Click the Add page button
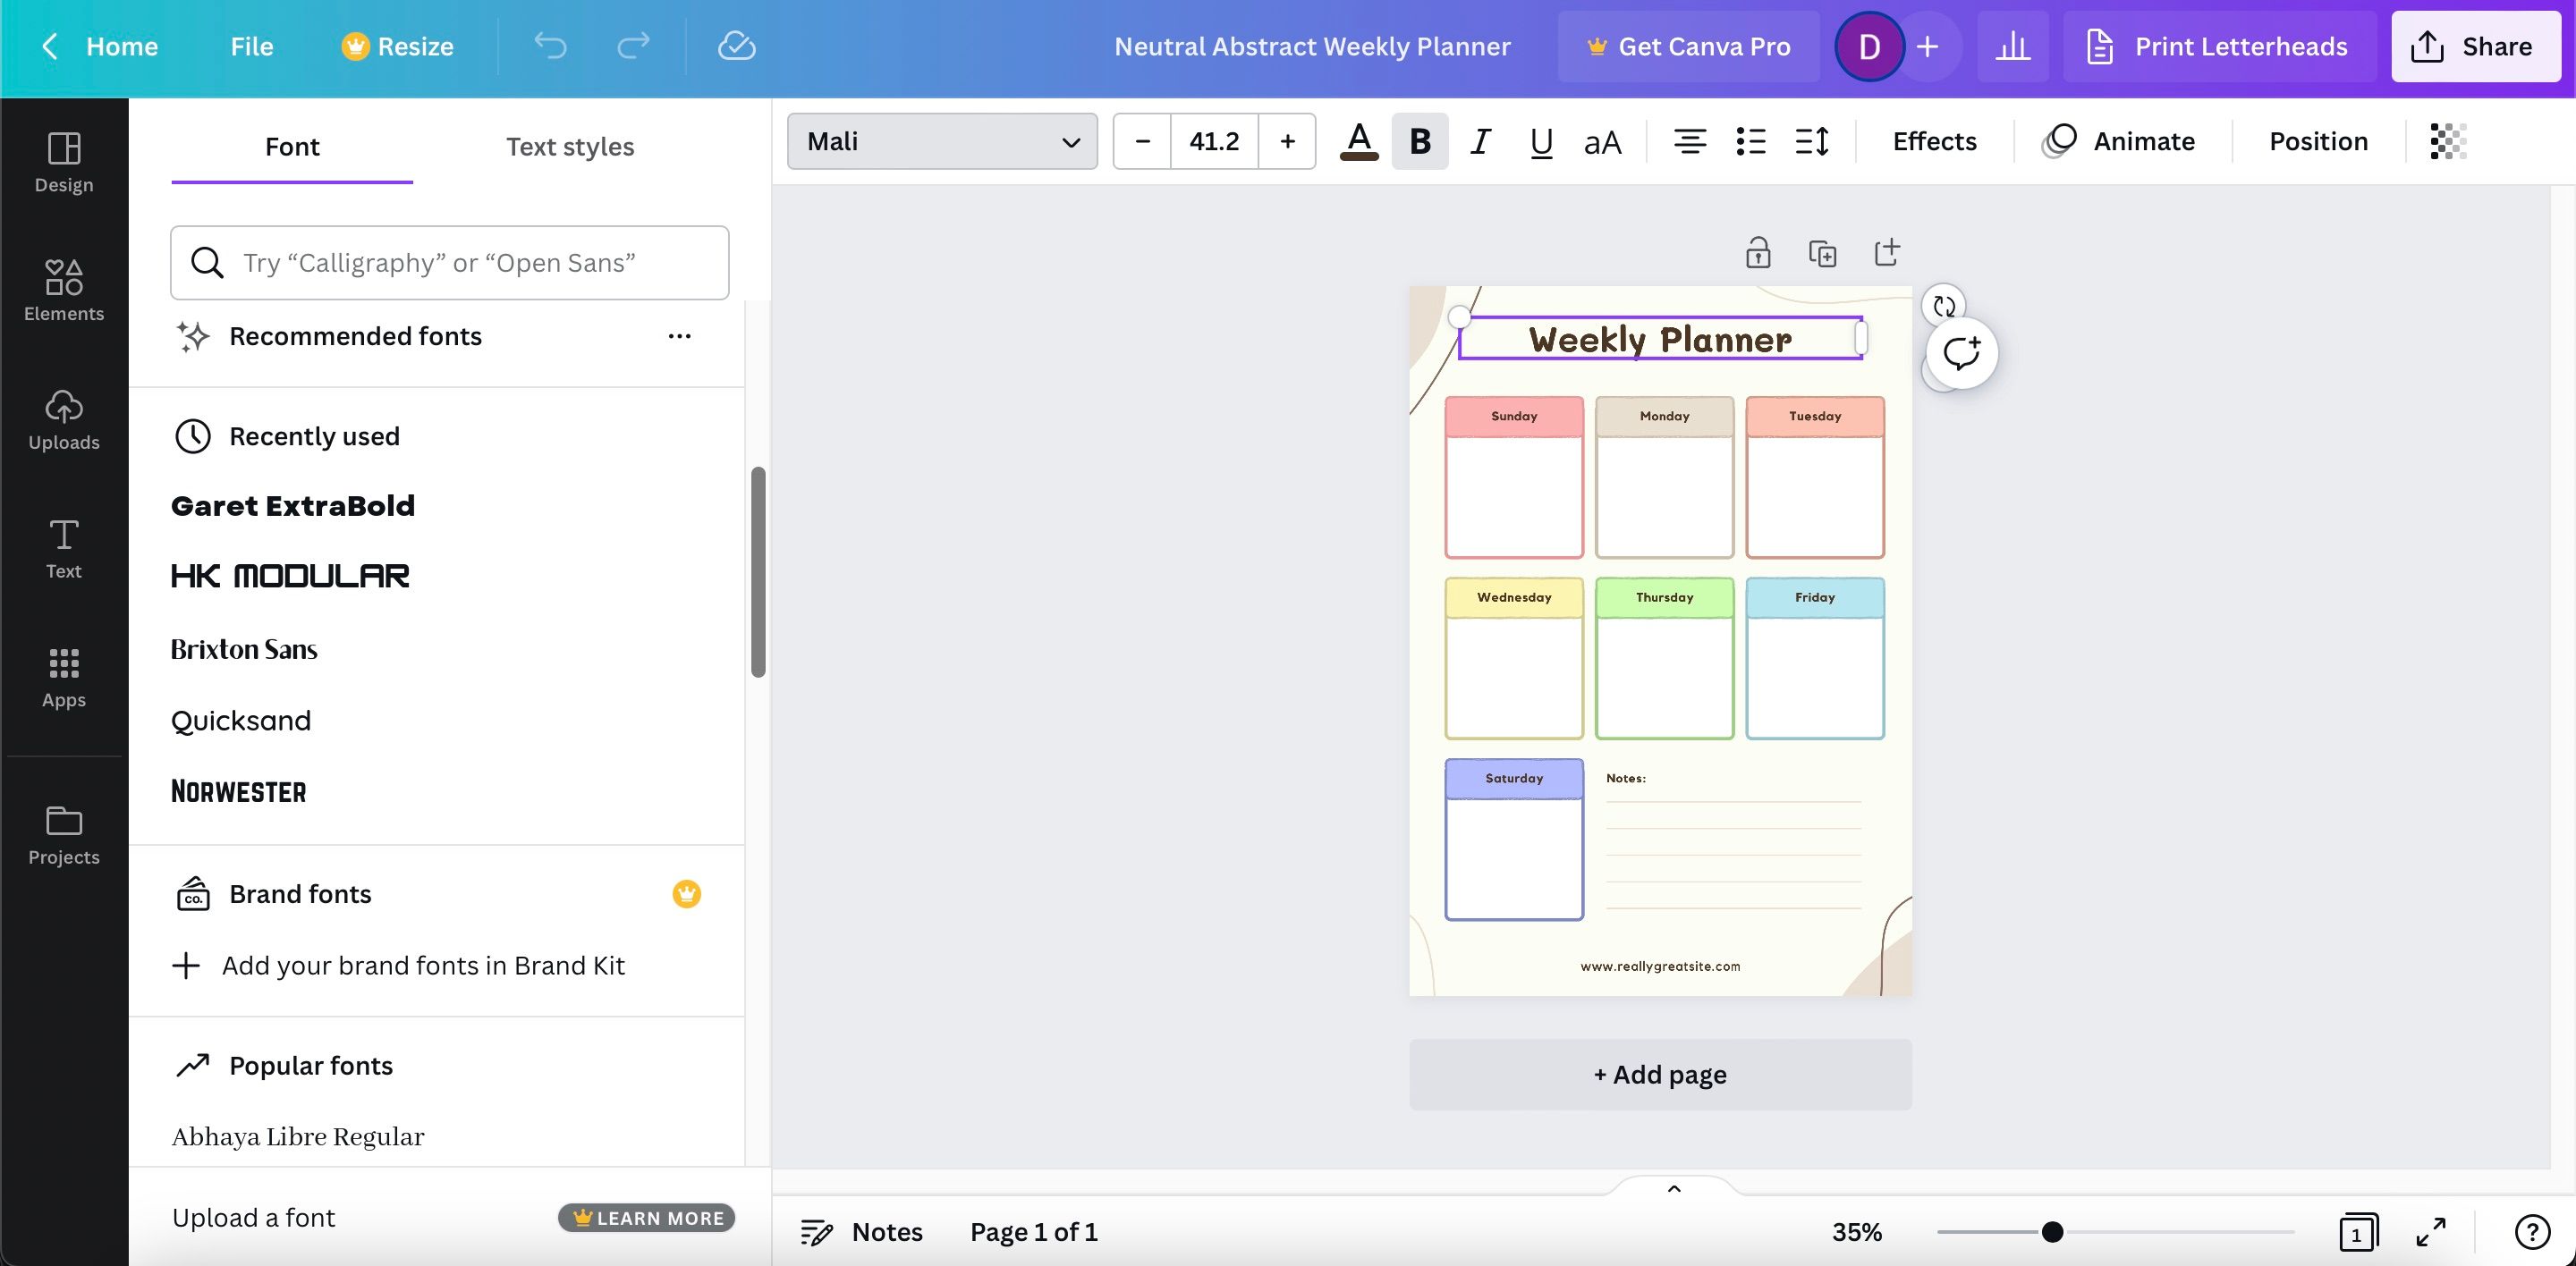Screen dimensions: 2576x1266 pyautogui.click(x=1660, y=1074)
